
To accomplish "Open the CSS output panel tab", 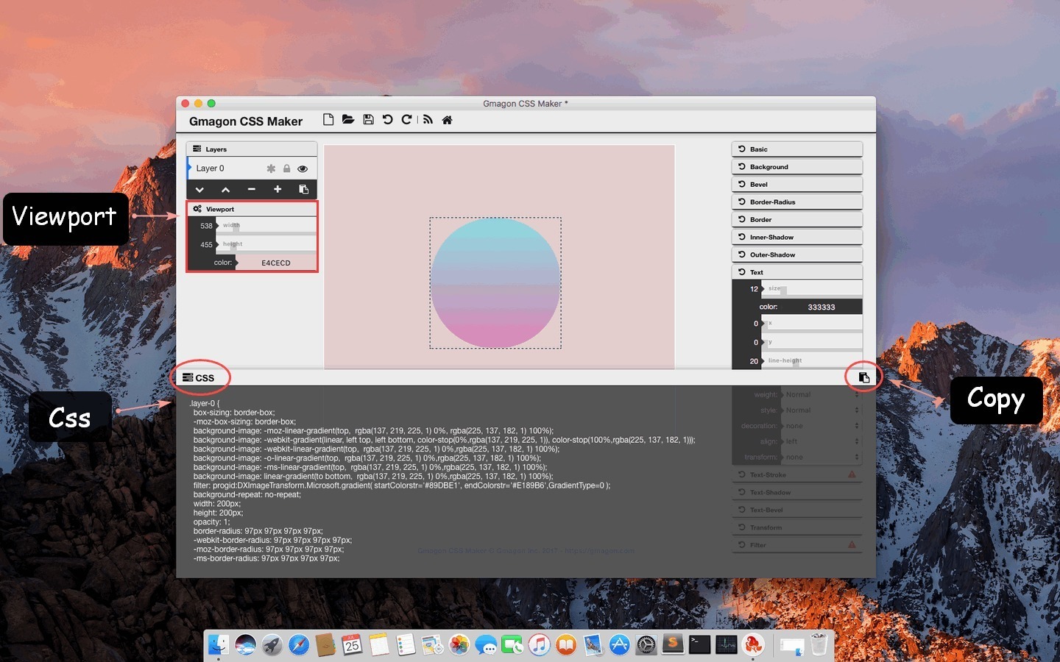I will pyautogui.click(x=199, y=378).
